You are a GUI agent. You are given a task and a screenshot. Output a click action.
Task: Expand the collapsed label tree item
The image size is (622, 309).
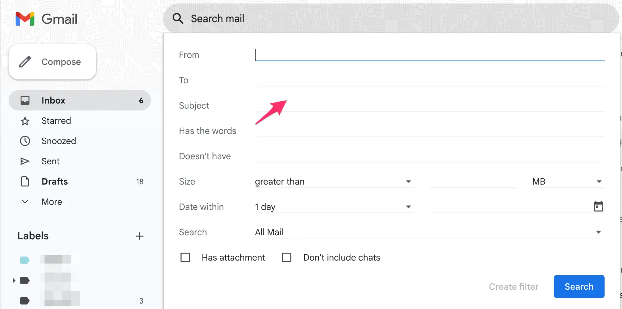[x=14, y=280]
